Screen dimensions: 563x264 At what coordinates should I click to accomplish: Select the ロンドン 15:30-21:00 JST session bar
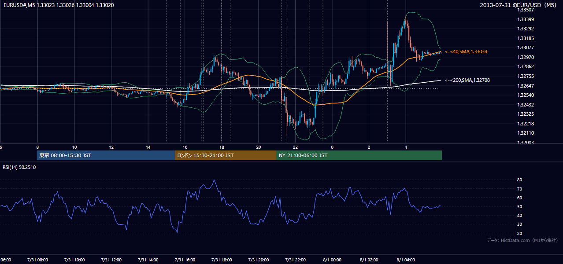(x=226, y=155)
